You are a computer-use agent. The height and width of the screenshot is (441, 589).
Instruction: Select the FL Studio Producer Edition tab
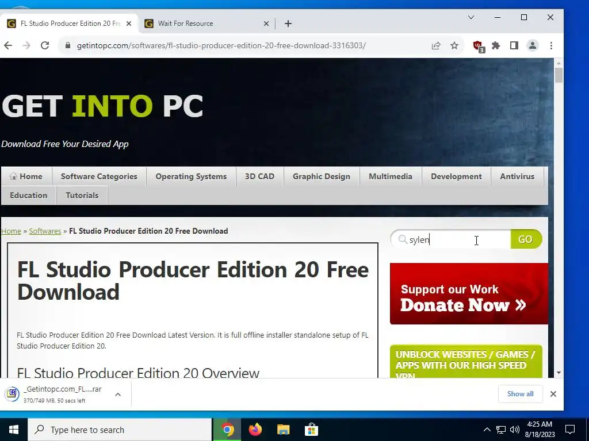68,24
